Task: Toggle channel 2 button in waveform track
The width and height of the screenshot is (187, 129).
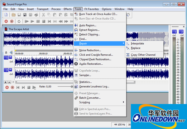Action: coord(6,70)
